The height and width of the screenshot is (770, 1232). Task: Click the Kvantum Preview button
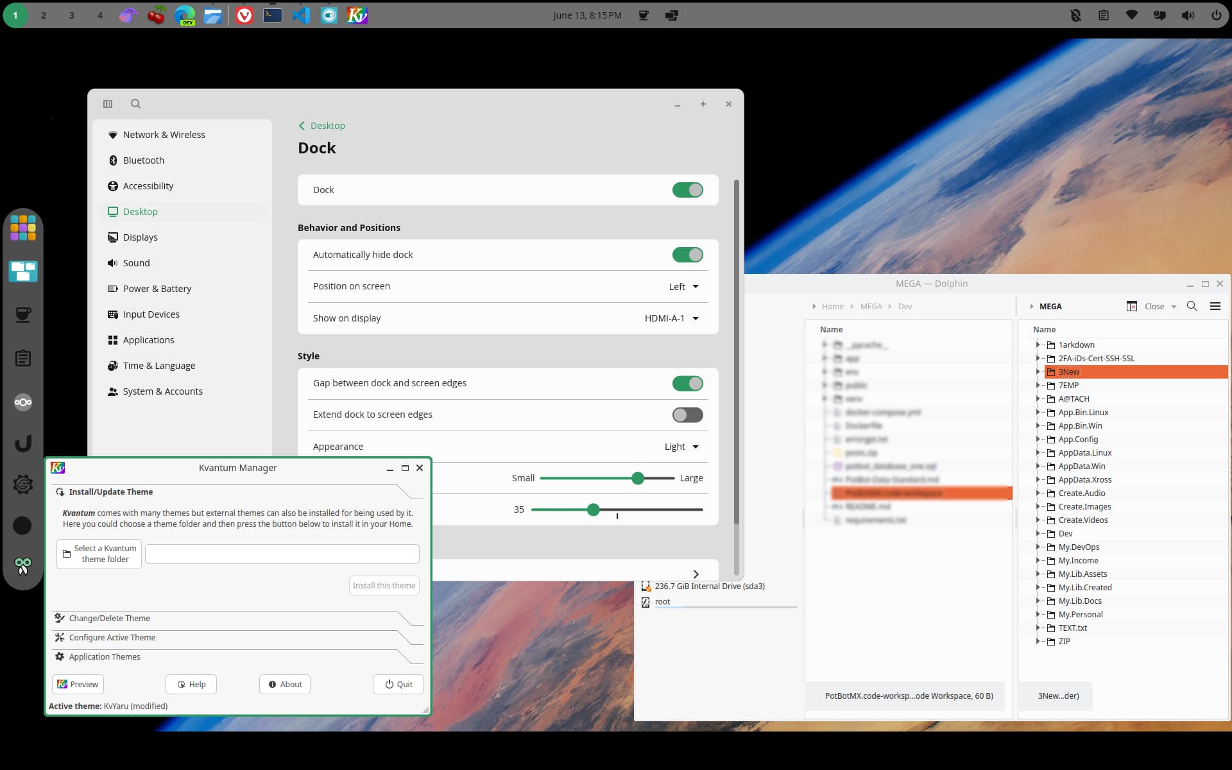pos(78,684)
